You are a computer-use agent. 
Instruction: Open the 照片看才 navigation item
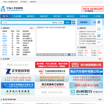[57, 16]
